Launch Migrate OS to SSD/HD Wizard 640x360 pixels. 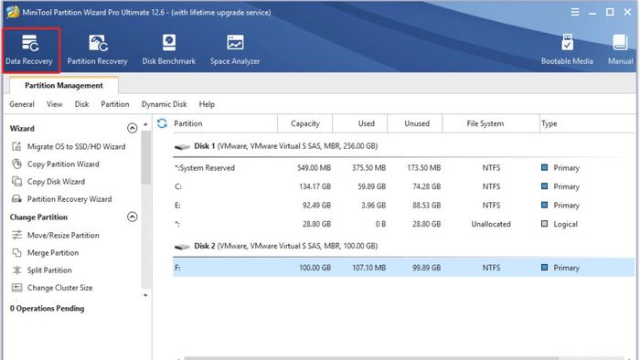76,146
